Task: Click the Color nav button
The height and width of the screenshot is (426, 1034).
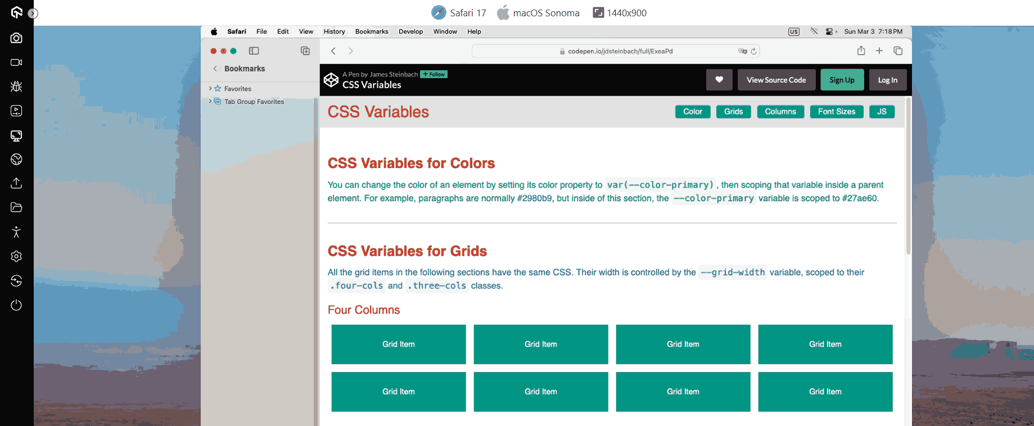Action: coord(693,112)
